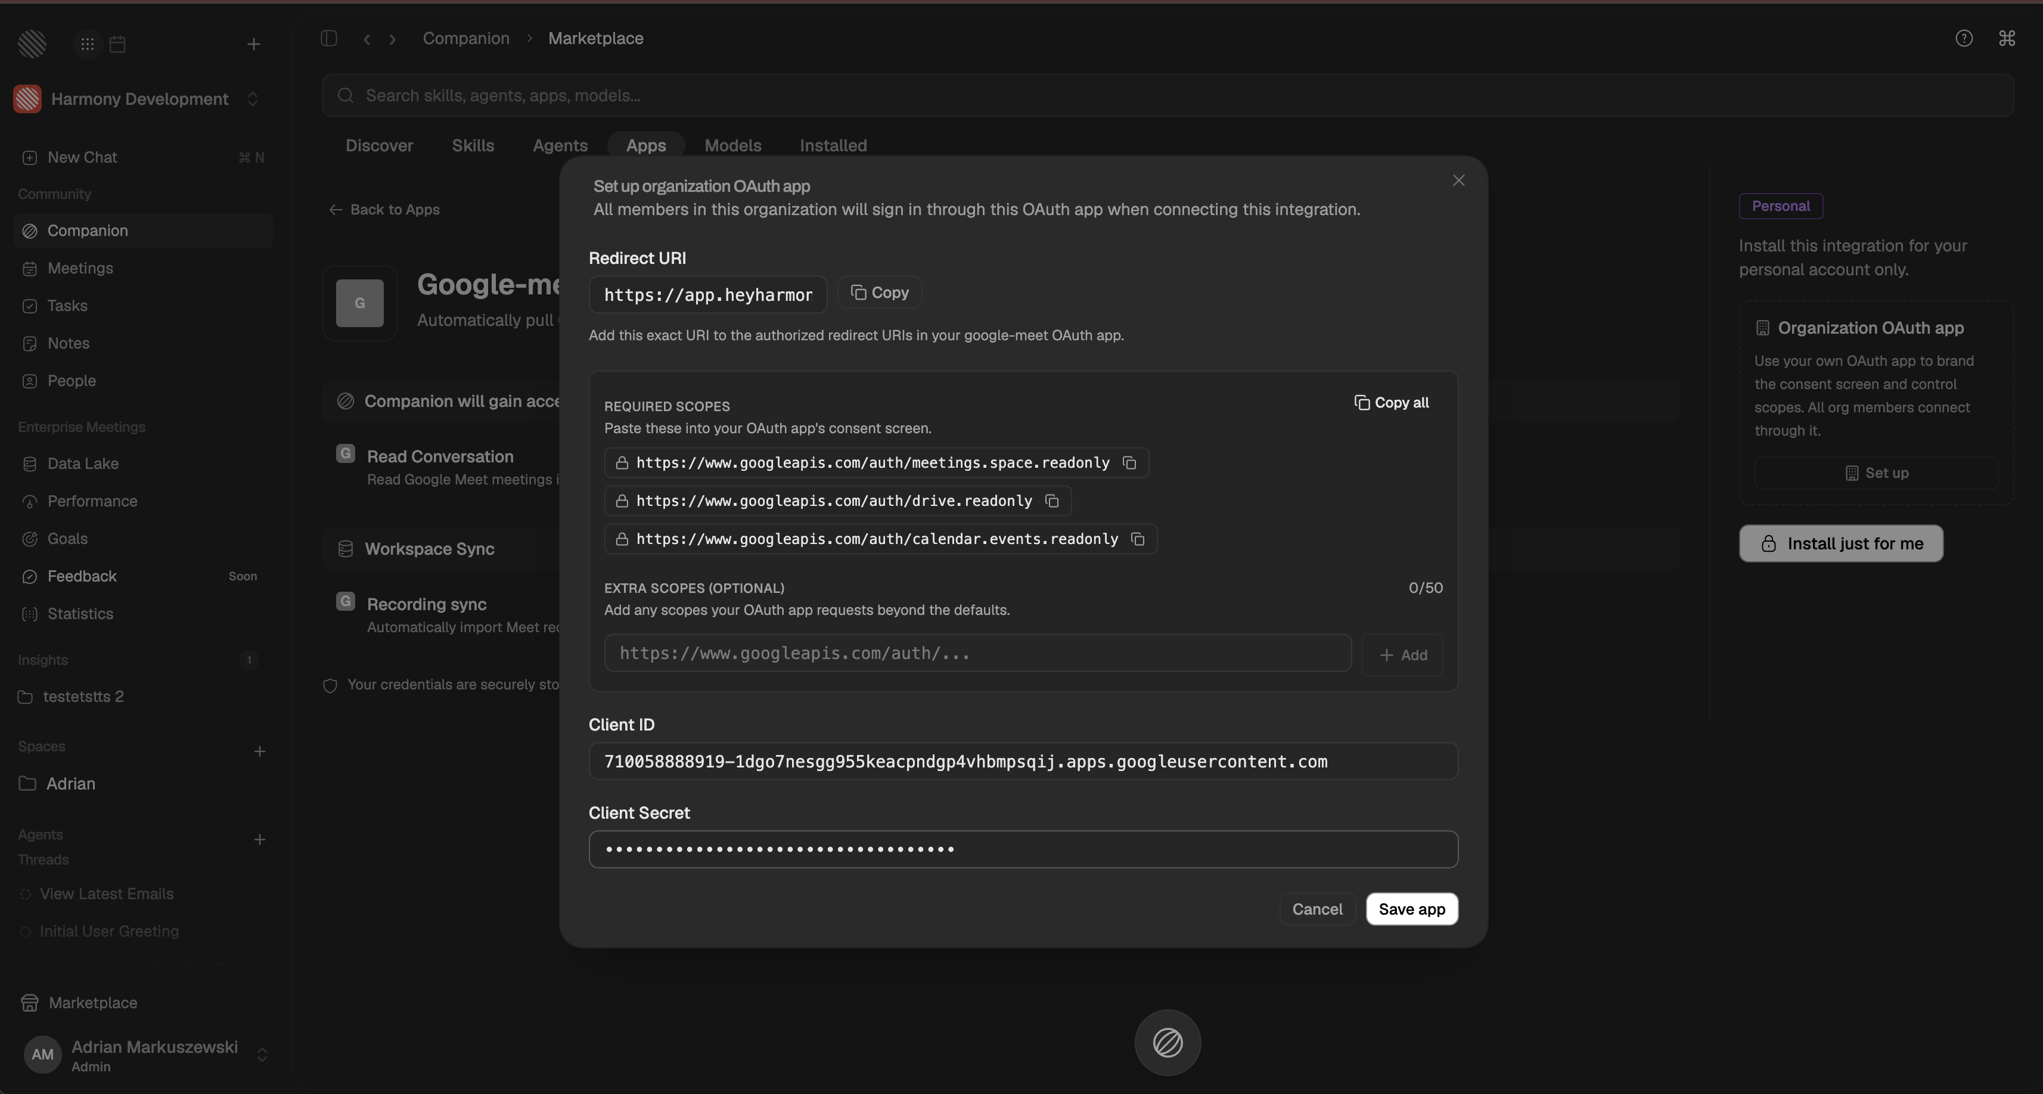The image size is (2043, 1094).
Task: Open the command shortcut icon
Action: tap(2007, 39)
